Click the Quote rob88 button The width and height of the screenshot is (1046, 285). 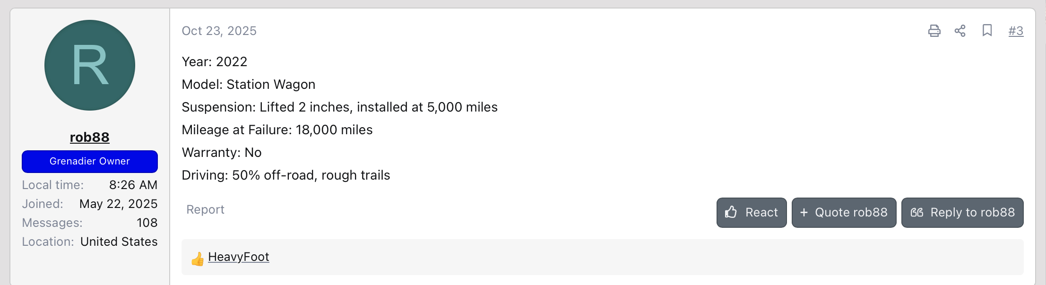844,213
